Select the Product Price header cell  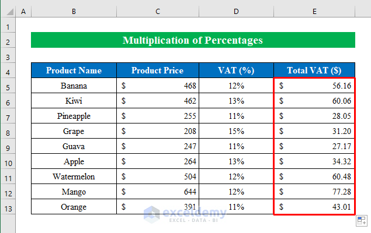tap(158, 70)
